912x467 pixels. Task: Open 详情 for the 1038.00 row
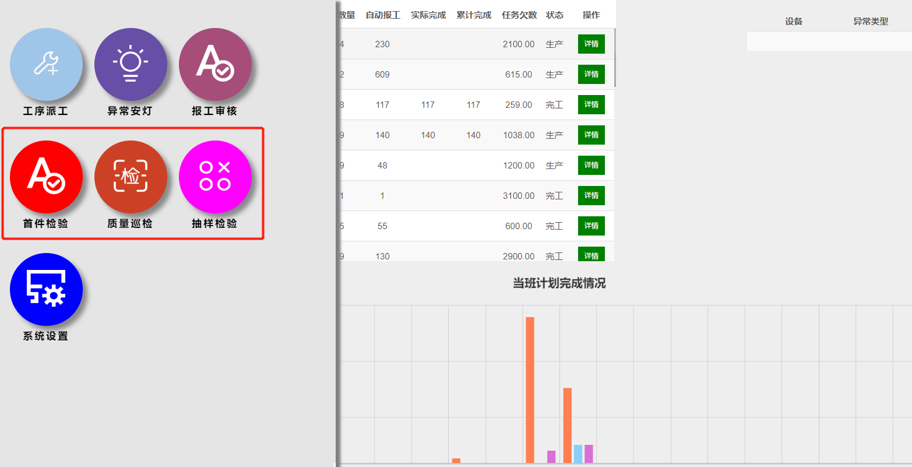[591, 135]
